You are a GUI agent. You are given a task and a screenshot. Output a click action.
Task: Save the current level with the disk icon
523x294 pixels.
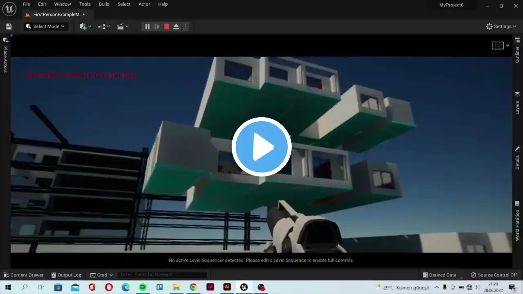pos(9,27)
